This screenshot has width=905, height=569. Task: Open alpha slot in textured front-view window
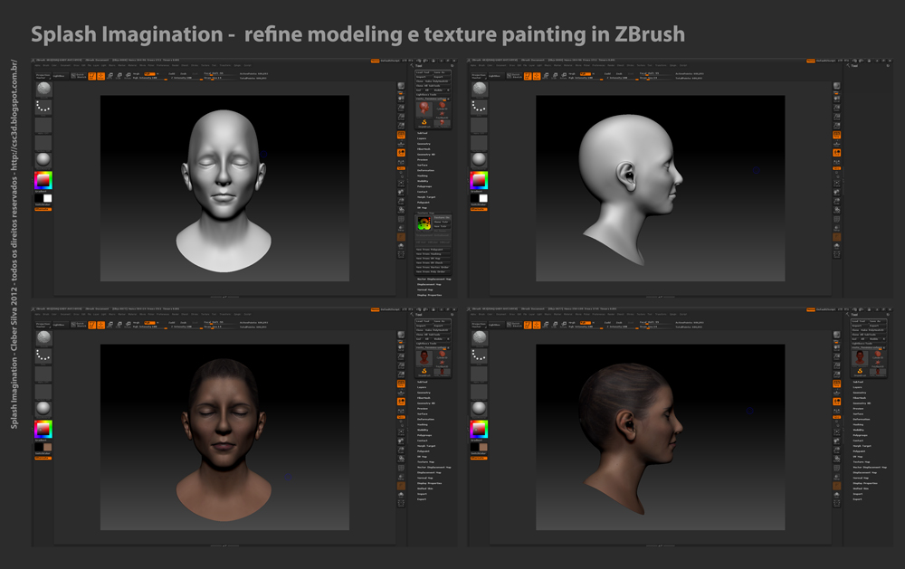pos(43,374)
